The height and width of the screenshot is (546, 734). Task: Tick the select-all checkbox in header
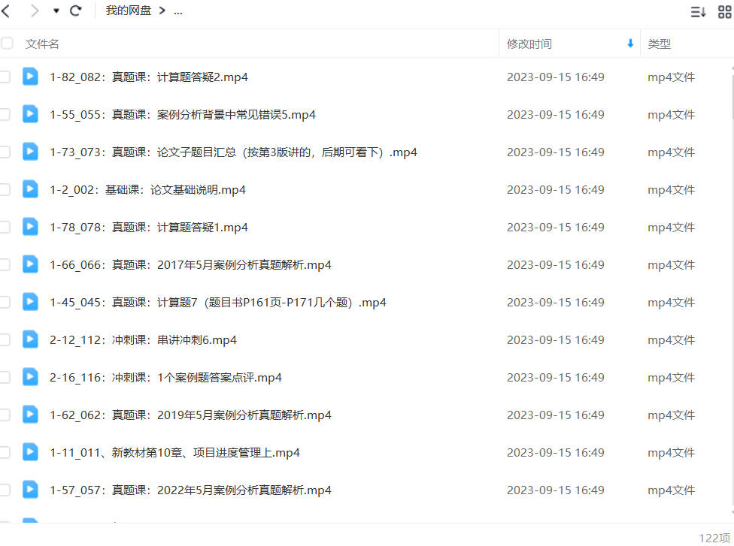7,44
